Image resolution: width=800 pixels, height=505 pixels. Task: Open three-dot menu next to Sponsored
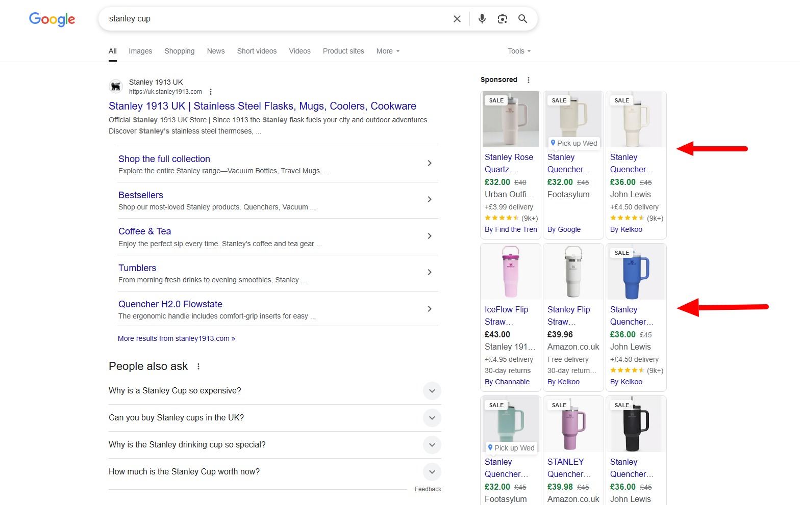coord(529,80)
